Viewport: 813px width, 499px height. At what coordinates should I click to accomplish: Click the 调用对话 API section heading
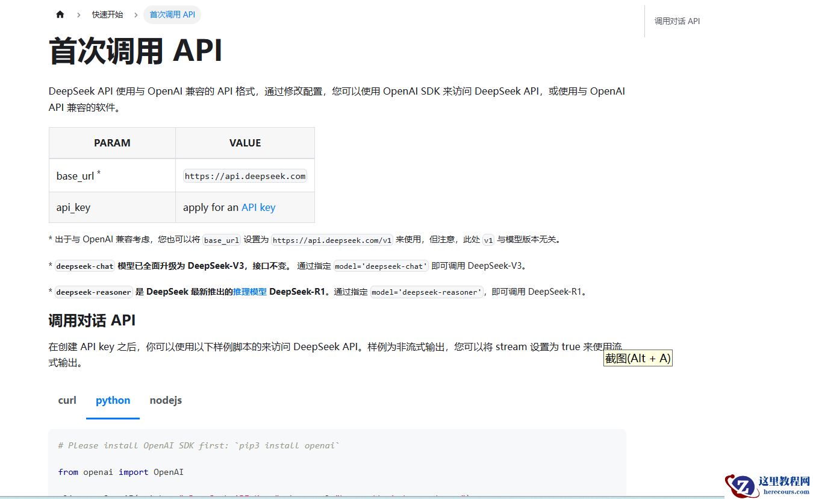pyautogui.click(x=92, y=320)
